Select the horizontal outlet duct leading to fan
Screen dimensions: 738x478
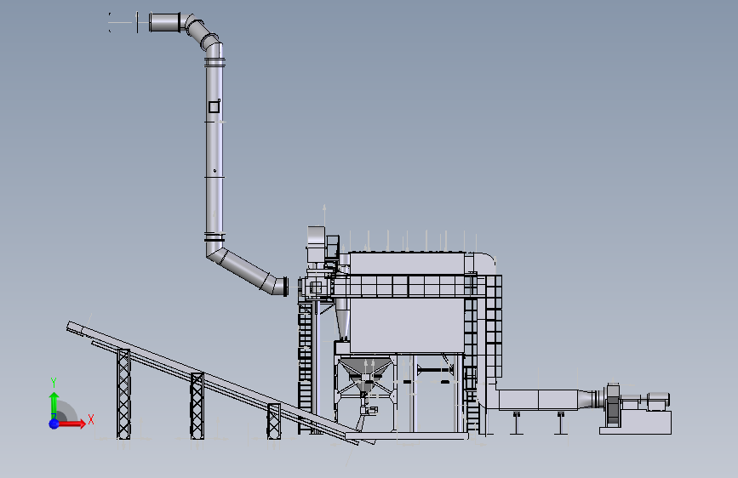pyautogui.click(x=538, y=400)
